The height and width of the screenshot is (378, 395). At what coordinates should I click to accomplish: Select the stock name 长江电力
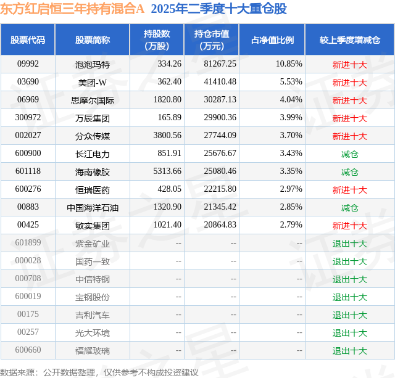93,154
